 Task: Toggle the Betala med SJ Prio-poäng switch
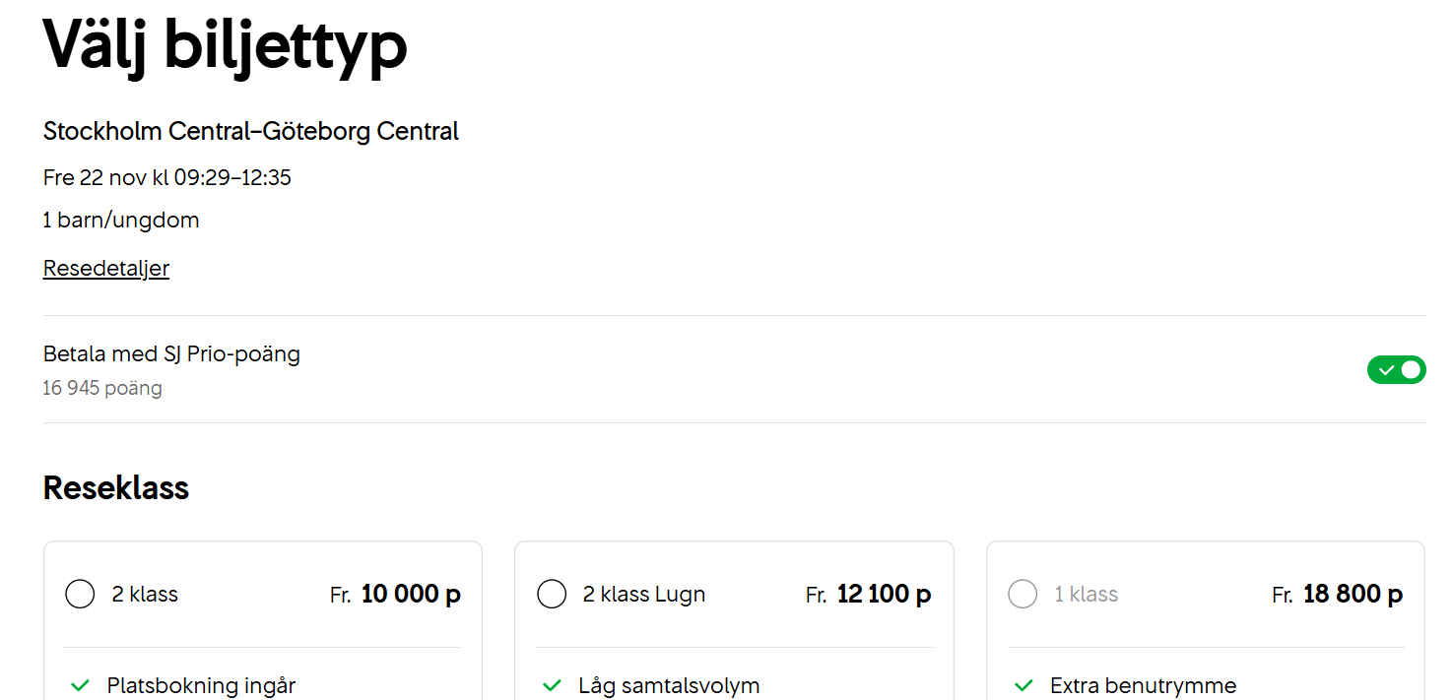point(1396,369)
